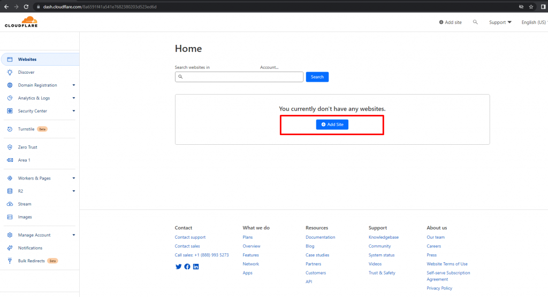This screenshot has height=297, width=548.
Task: Open the System status footer link
Action: tap(381, 255)
